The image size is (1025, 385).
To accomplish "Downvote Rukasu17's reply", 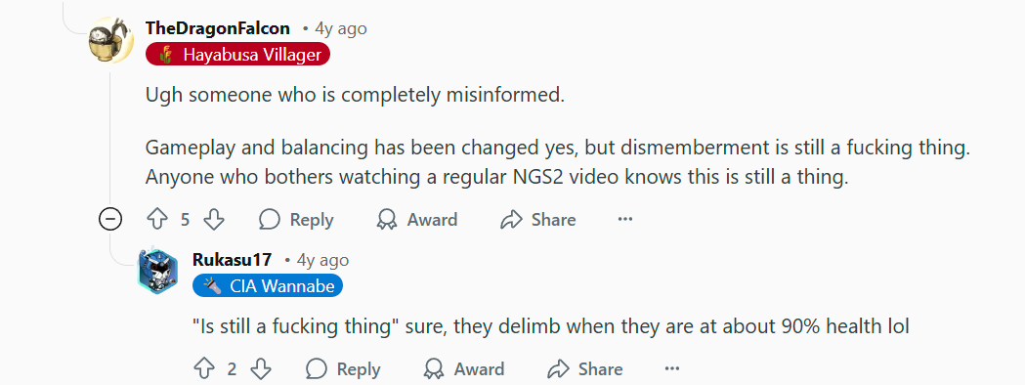I will (261, 368).
